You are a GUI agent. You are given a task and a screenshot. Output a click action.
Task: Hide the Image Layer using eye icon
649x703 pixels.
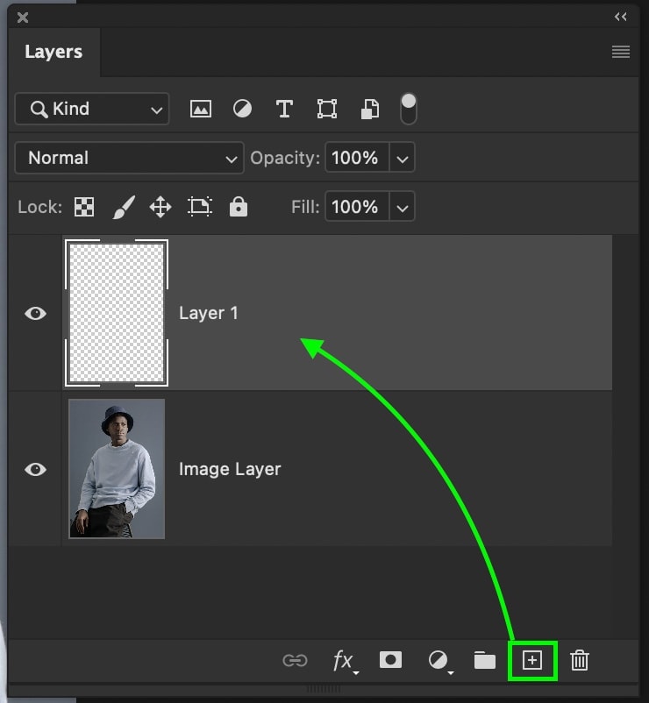tap(35, 470)
